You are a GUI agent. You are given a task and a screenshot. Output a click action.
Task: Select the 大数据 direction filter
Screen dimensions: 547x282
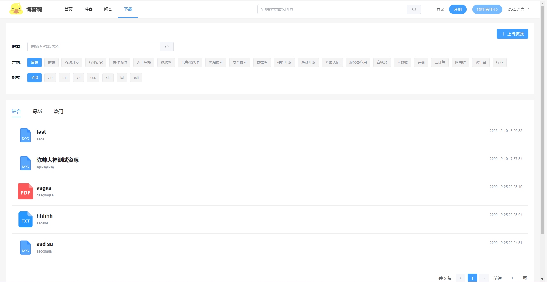[x=402, y=62]
